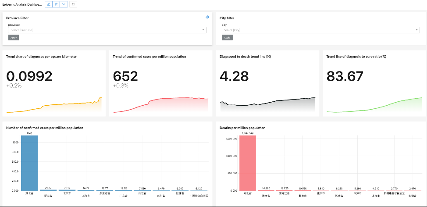This screenshot has width=427, height=207.
Task: Open the Select [City] dropdown
Action: coord(321,30)
